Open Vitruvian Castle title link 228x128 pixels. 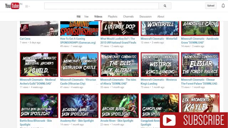pyautogui.click(x=78, y=81)
